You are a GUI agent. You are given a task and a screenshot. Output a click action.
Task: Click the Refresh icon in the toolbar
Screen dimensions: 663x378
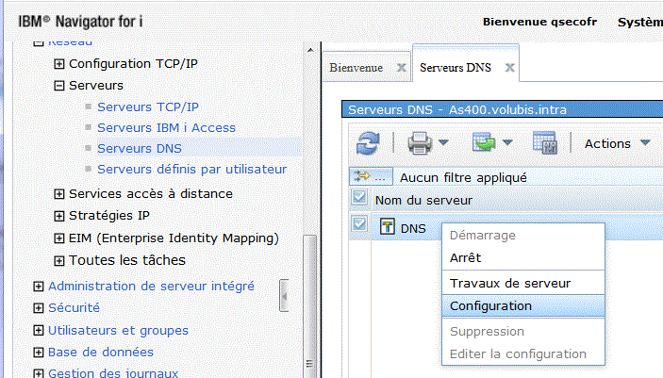[368, 143]
